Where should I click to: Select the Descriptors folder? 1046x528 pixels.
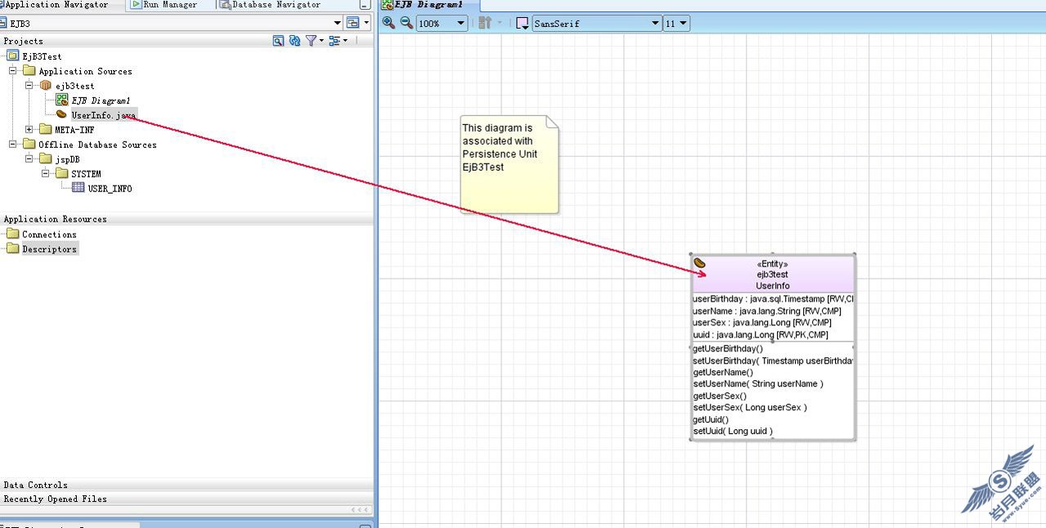pos(49,249)
